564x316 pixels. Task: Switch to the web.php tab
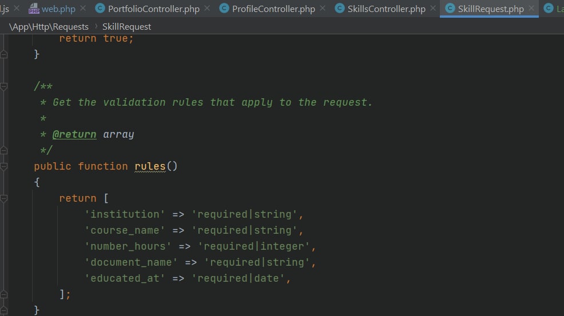click(58, 9)
